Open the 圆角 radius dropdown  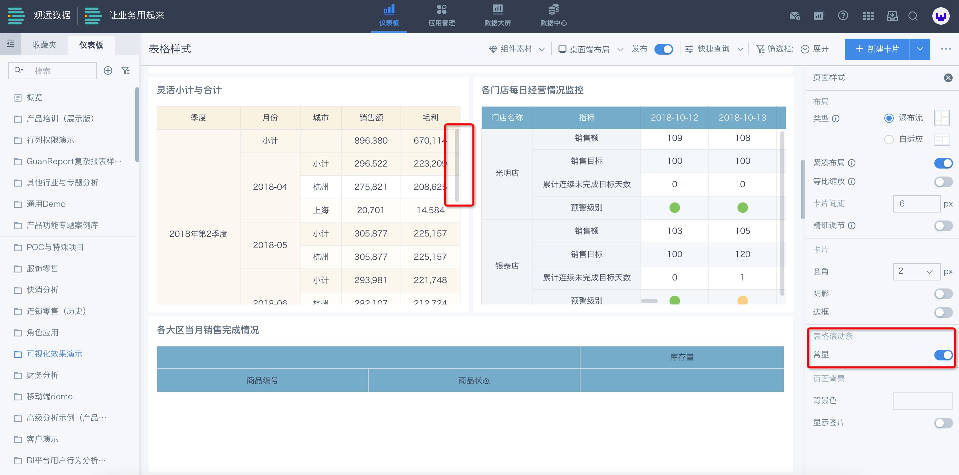[916, 271]
